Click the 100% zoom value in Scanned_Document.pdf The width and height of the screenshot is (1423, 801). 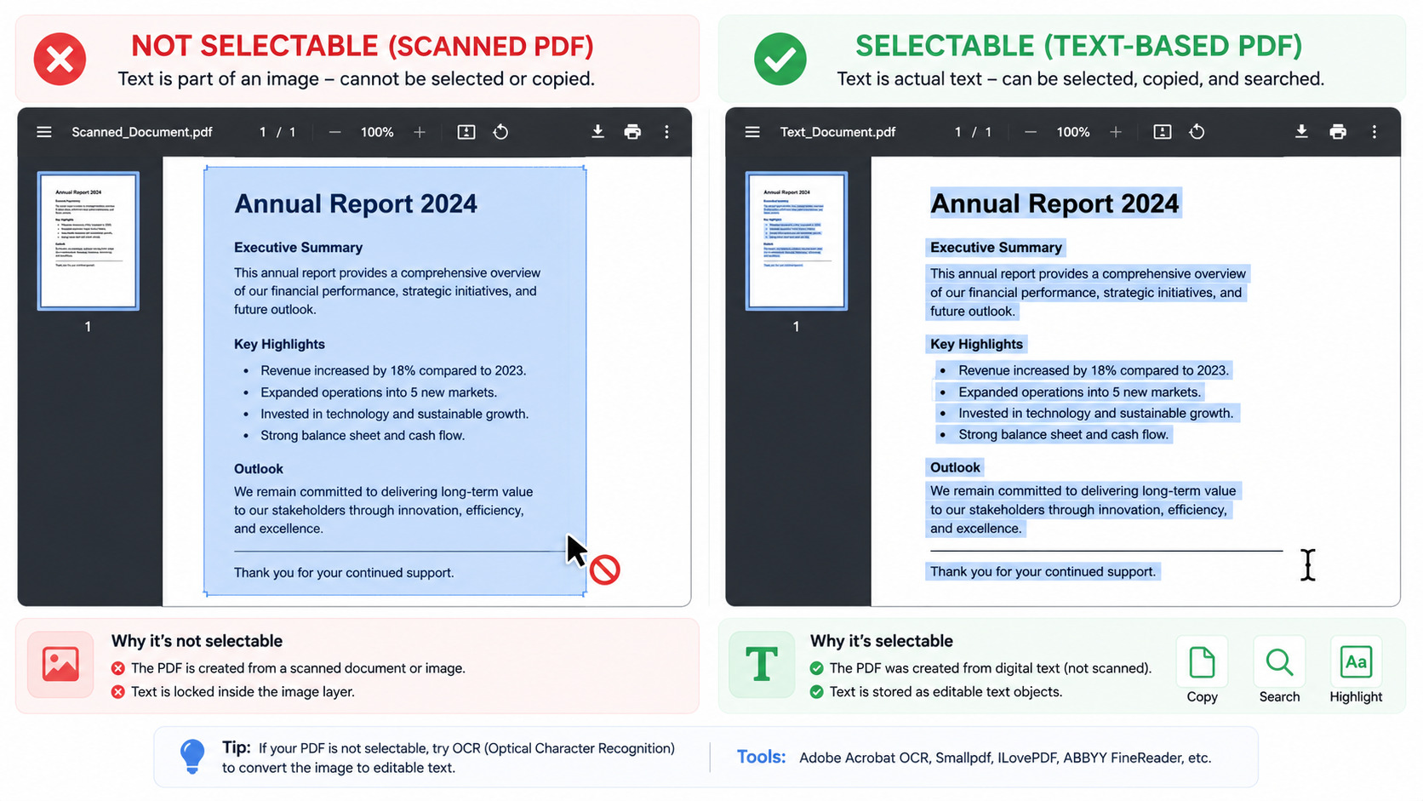pyautogui.click(x=377, y=132)
